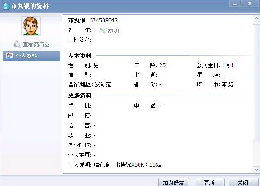
Task: Click the scrollbar down arrow
Action: (x=256, y=170)
